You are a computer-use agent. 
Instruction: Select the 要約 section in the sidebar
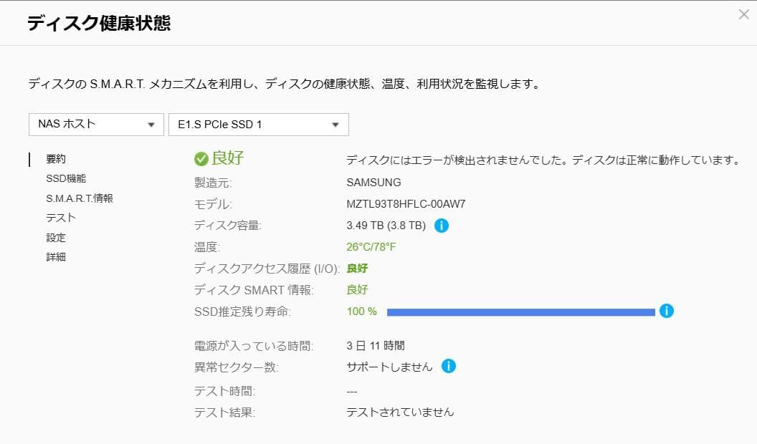[55, 158]
